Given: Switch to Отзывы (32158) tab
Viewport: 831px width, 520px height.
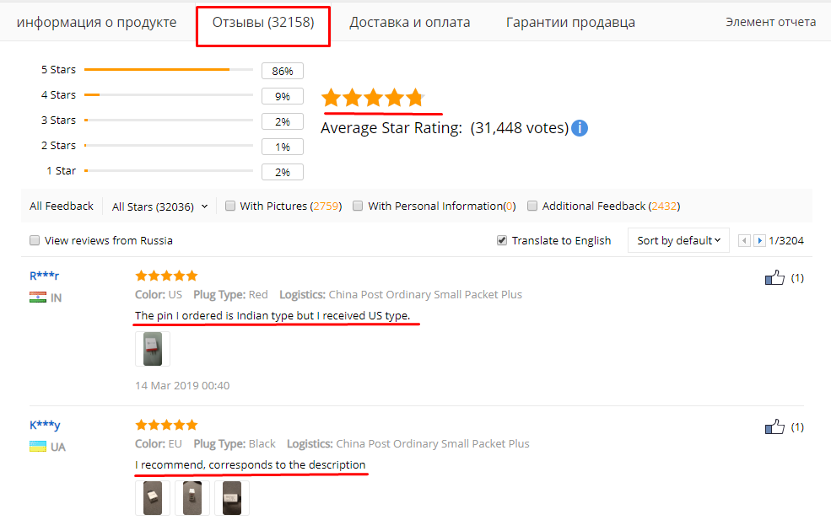Looking at the screenshot, I should tap(263, 22).
